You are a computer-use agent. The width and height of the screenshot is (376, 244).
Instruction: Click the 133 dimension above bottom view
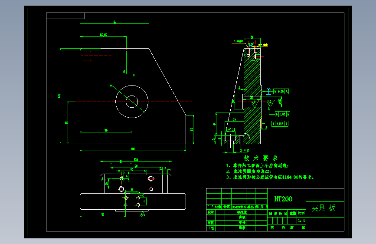click(x=136, y=159)
